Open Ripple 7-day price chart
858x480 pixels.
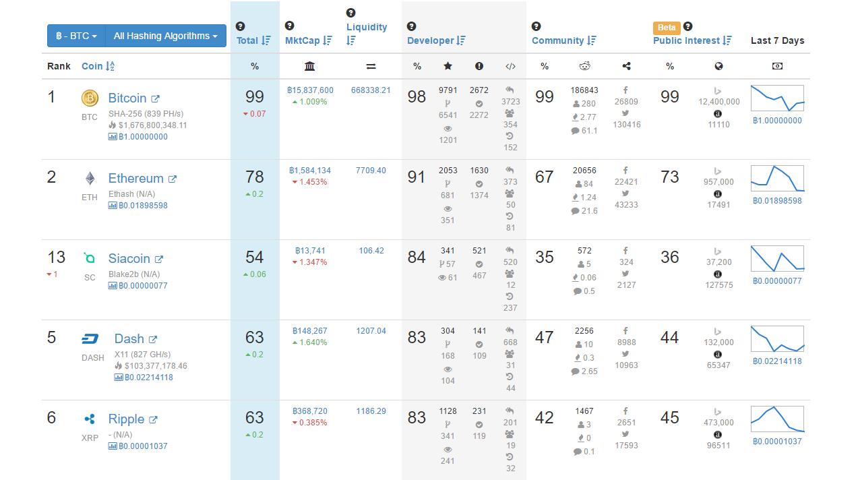[x=777, y=419]
